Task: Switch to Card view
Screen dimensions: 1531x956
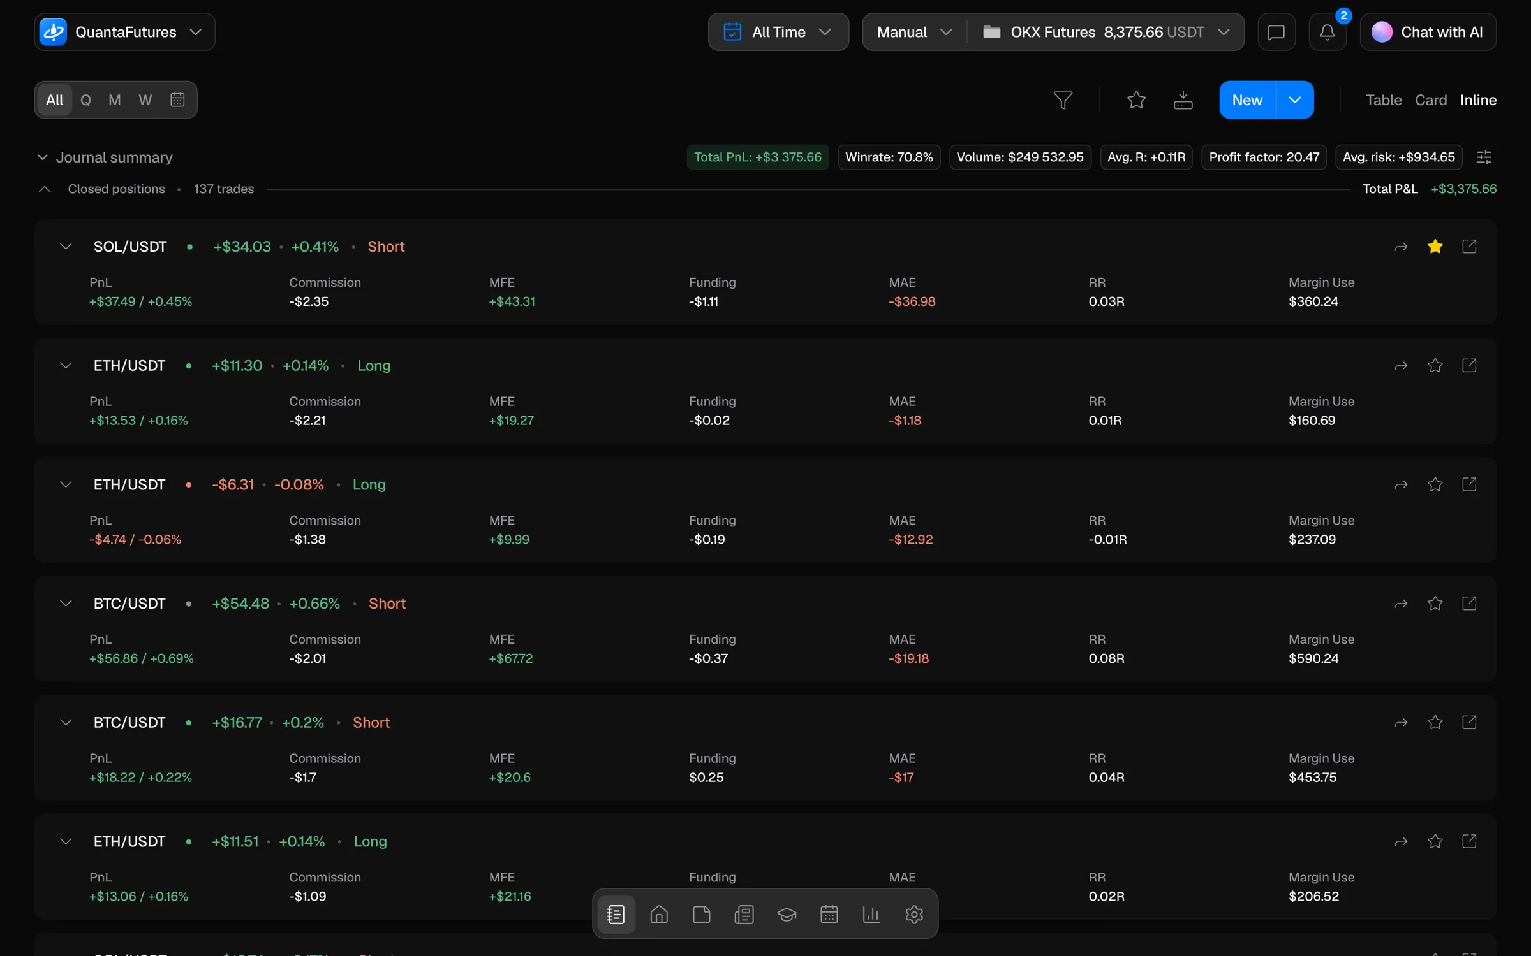Action: pyautogui.click(x=1431, y=100)
